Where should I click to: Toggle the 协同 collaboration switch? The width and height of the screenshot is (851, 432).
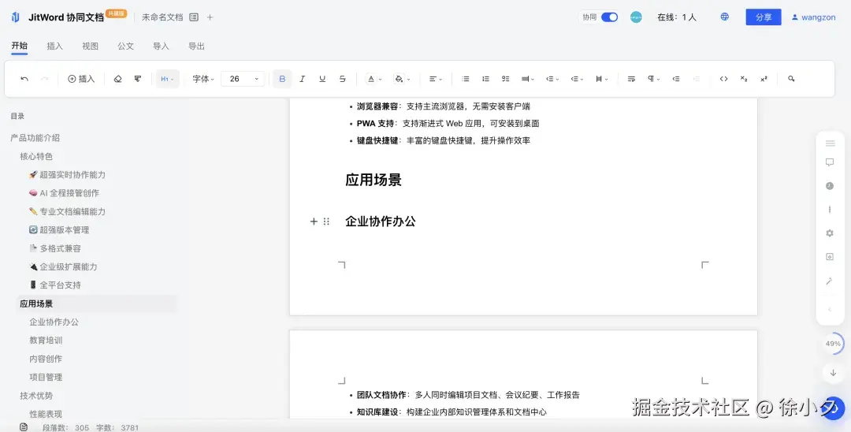pos(609,17)
